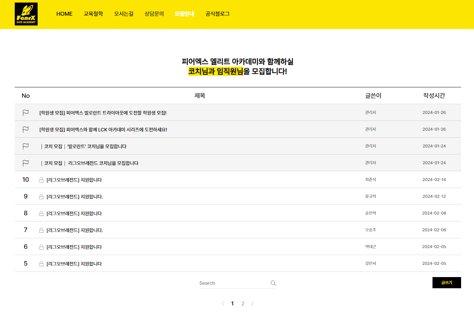
Task: Open post 5 by 강민서
Action: pyautogui.click(x=74, y=264)
